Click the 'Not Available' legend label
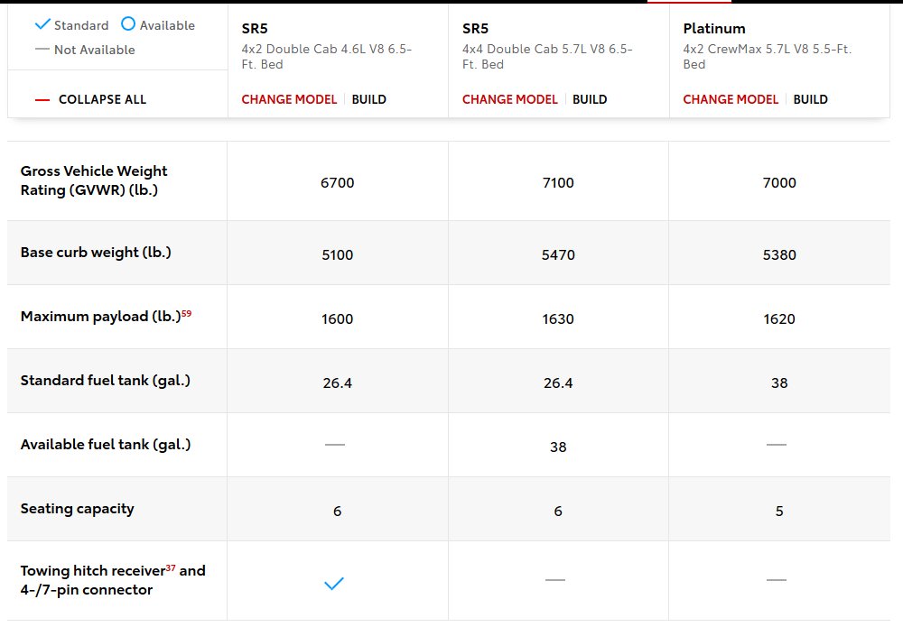This screenshot has height=627, width=903. point(95,50)
